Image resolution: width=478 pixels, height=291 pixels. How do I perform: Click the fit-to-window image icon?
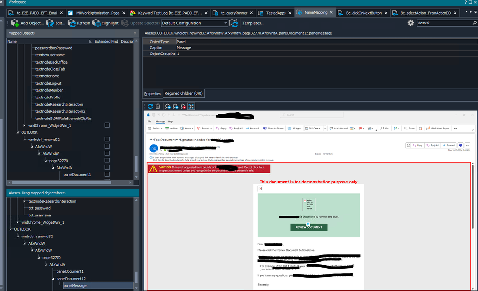click(191, 106)
